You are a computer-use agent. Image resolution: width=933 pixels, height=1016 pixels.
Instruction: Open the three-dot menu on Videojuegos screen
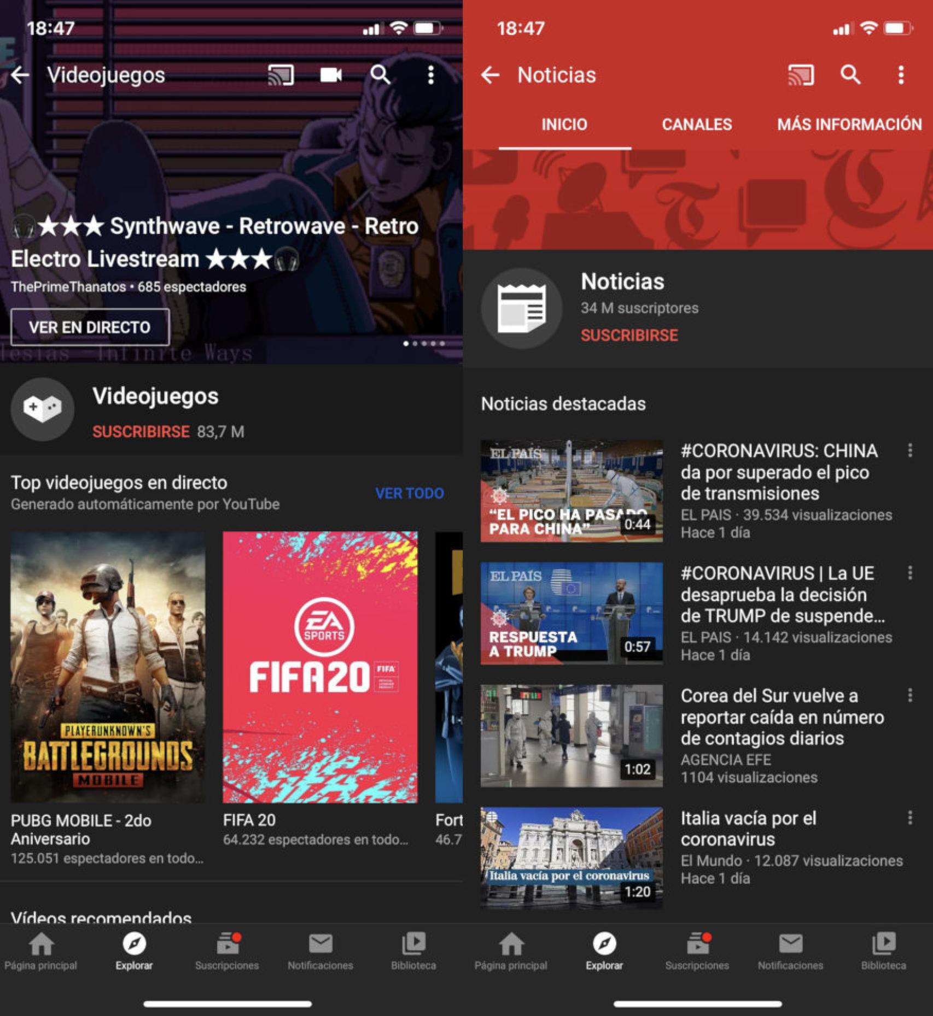[431, 75]
